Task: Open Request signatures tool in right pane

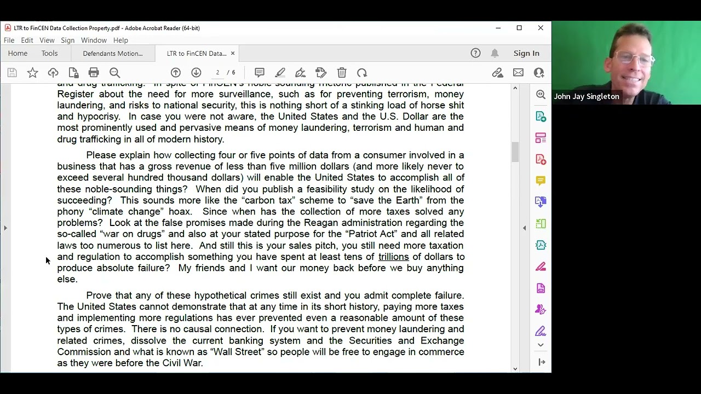Action: (x=541, y=309)
